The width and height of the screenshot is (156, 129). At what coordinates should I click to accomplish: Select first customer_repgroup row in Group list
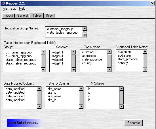(19, 52)
